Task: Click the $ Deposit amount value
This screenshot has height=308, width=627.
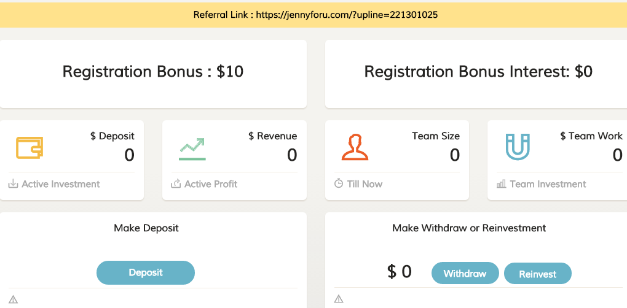Action: [129, 155]
